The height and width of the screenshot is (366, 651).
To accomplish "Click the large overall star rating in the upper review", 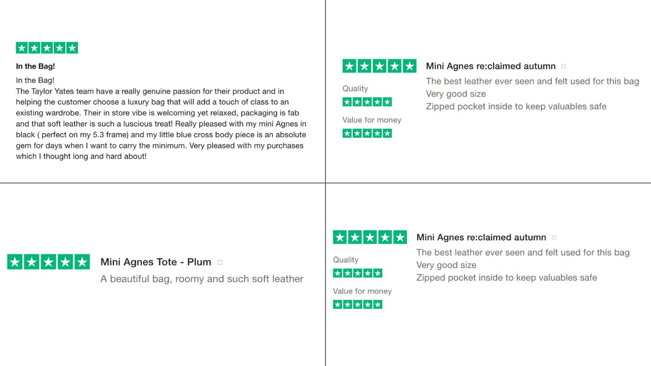I will point(379,66).
